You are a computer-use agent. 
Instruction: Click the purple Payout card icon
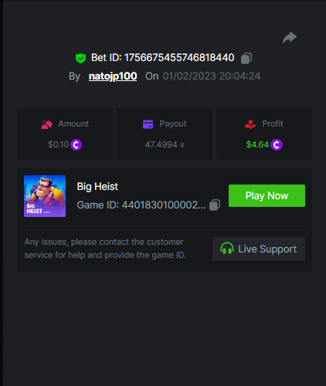click(148, 124)
